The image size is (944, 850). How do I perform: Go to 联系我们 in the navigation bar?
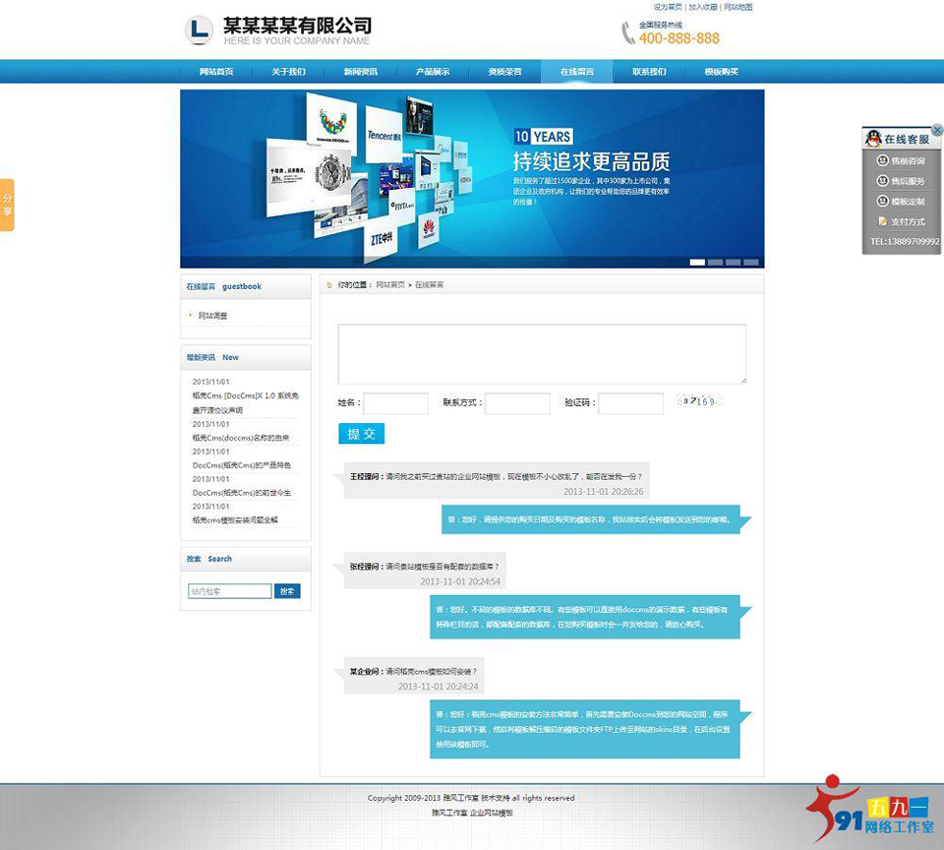(649, 72)
